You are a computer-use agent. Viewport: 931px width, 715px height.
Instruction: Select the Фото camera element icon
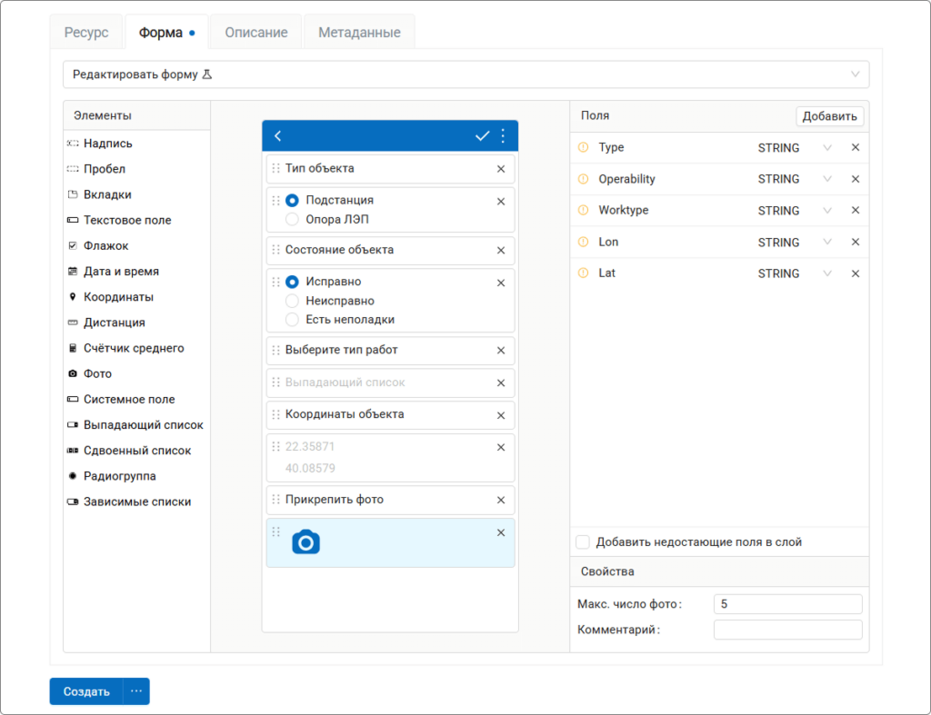pyautogui.click(x=73, y=373)
